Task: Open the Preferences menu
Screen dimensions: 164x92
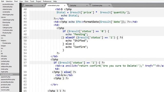Action: (47, 1)
